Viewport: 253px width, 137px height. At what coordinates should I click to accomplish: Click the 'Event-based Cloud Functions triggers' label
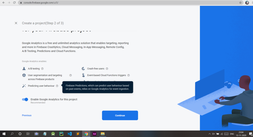click(106, 75)
